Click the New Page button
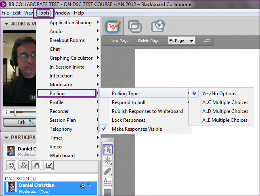Screen dimensions: 260x196 [x=120, y=41]
